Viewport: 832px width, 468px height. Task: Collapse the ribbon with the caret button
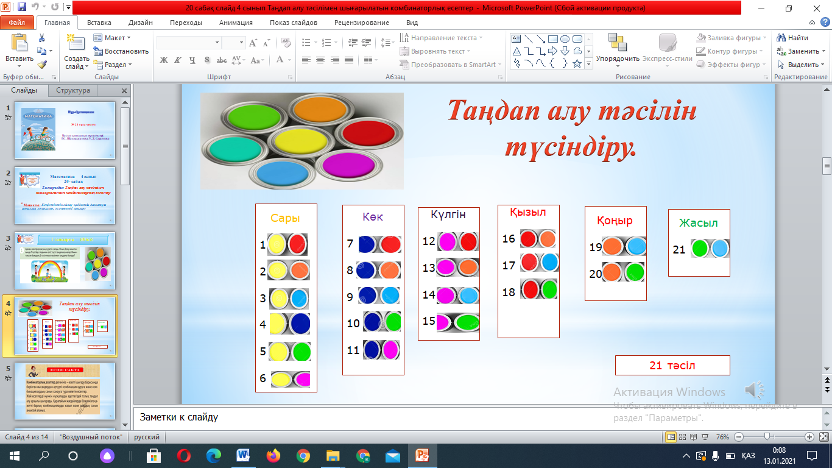point(813,23)
